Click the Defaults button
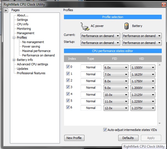Image resolution: width=167 pixels, height=149 pixels. point(128,138)
